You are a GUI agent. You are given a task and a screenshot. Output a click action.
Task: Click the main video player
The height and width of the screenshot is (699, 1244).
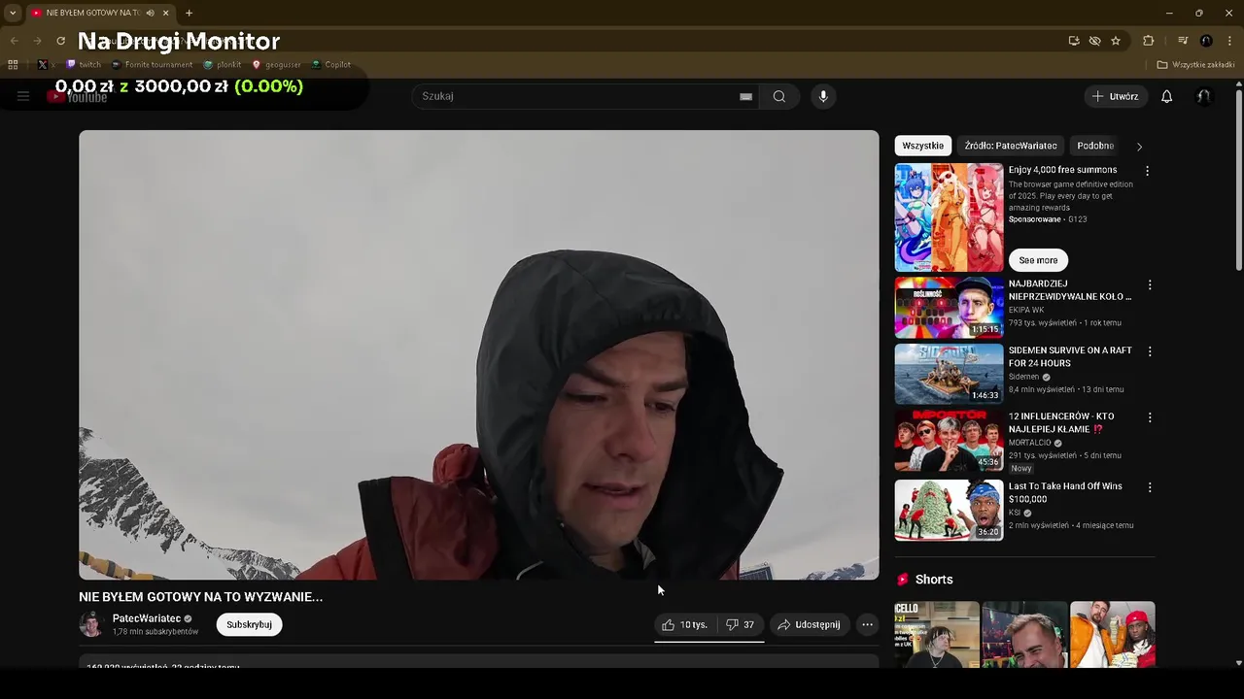pos(478,354)
